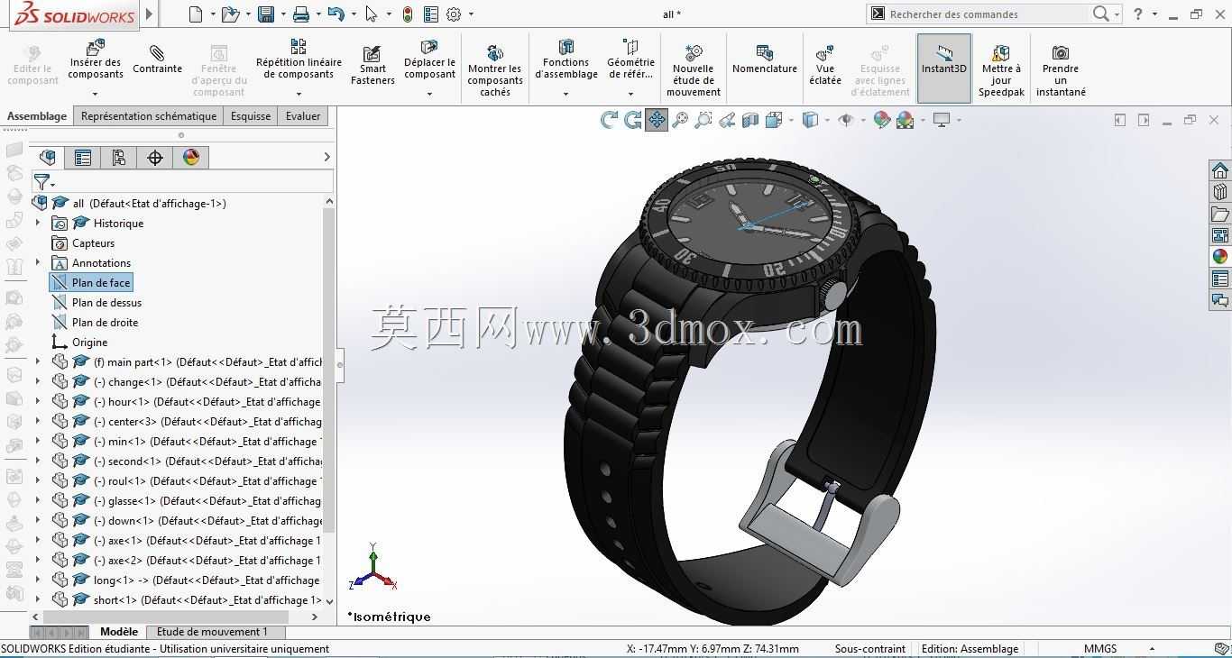Image resolution: width=1232 pixels, height=658 pixels.
Task: Select Origine in feature tree
Action: pos(79,343)
